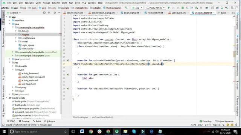Open the Terminal tool window
The height and width of the screenshot is (135, 241).
pyautogui.click(x=24, y=121)
